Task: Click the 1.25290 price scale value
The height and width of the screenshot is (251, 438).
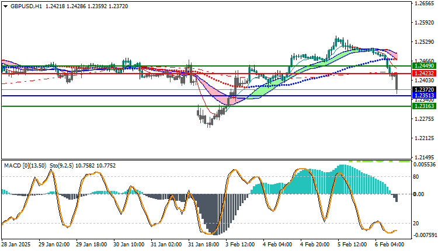Action: click(425, 42)
